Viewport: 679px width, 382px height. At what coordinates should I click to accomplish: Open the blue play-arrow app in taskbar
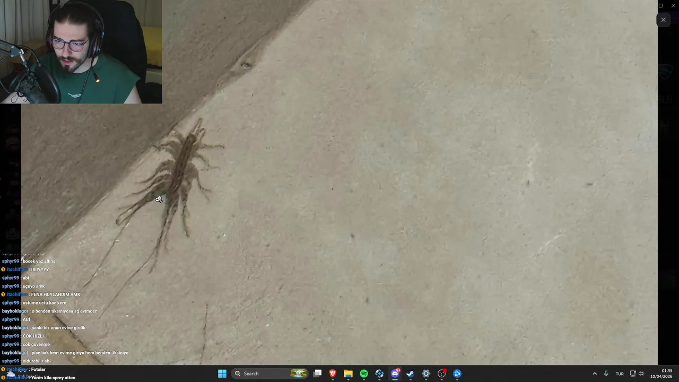tap(457, 374)
